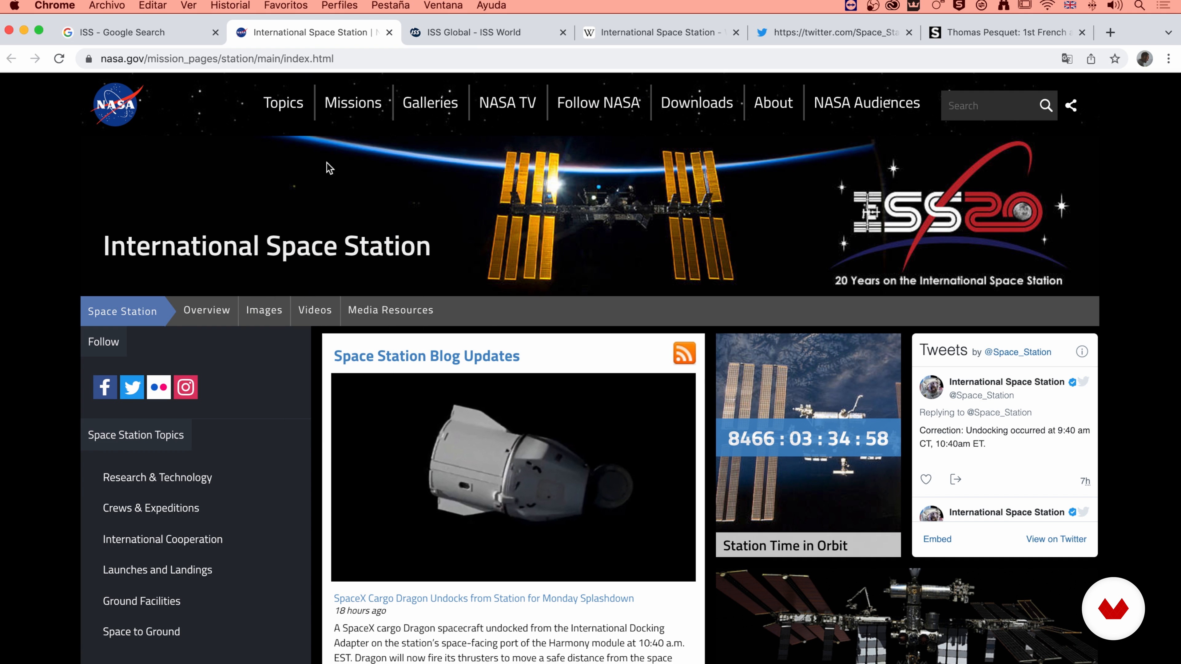Open the Flickr follow icon
The height and width of the screenshot is (664, 1181).
tap(159, 387)
